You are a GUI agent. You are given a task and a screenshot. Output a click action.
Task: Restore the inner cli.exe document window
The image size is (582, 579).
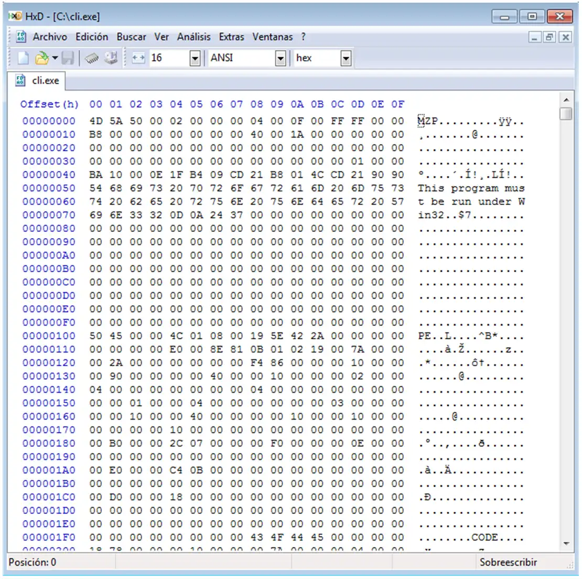549,37
